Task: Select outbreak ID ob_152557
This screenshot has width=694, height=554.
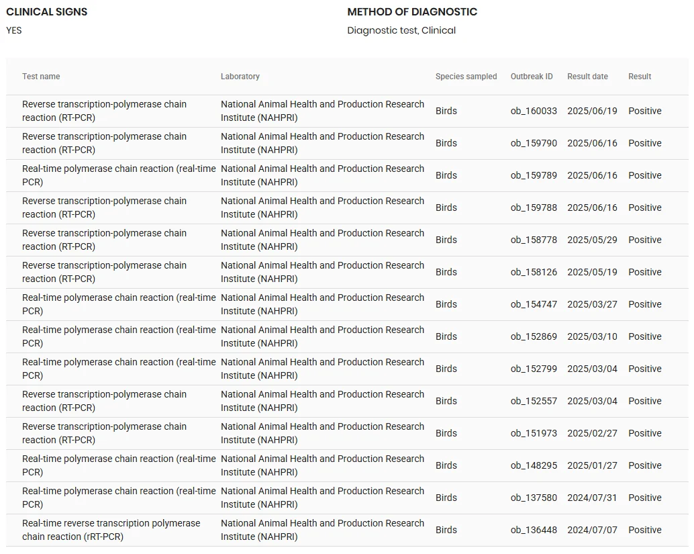Action: click(534, 401)
